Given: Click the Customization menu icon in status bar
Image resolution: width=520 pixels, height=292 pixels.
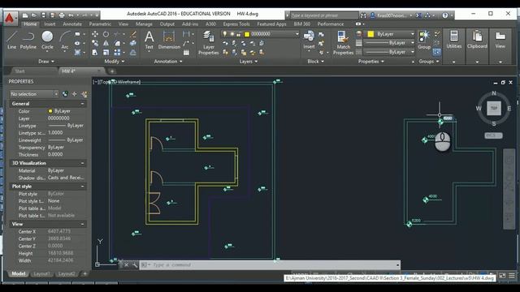Looking at the screenshot, I should coord(512,276).
